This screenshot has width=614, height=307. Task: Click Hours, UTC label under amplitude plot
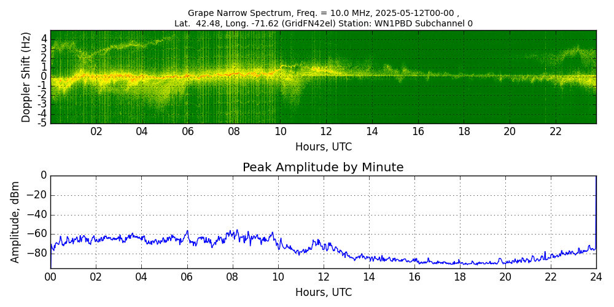click(x=323, y=292)
